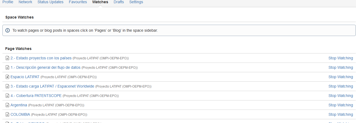
Task: Open the Network tab
Action: point(25,2)
